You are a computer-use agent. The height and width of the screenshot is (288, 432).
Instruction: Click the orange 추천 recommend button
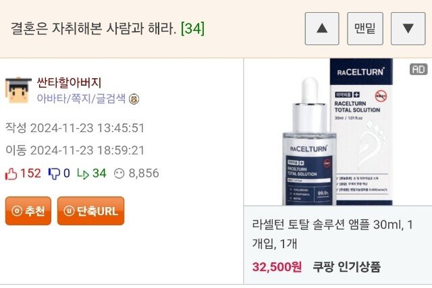point(28,211)
